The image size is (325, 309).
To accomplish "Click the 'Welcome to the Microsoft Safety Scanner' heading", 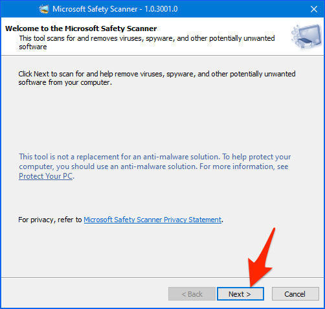I will click(81, 29).
